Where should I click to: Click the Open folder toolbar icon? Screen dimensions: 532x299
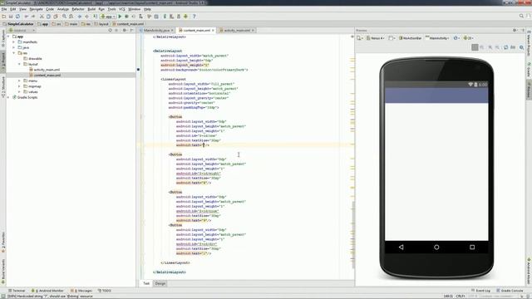(x=3, y=17)
